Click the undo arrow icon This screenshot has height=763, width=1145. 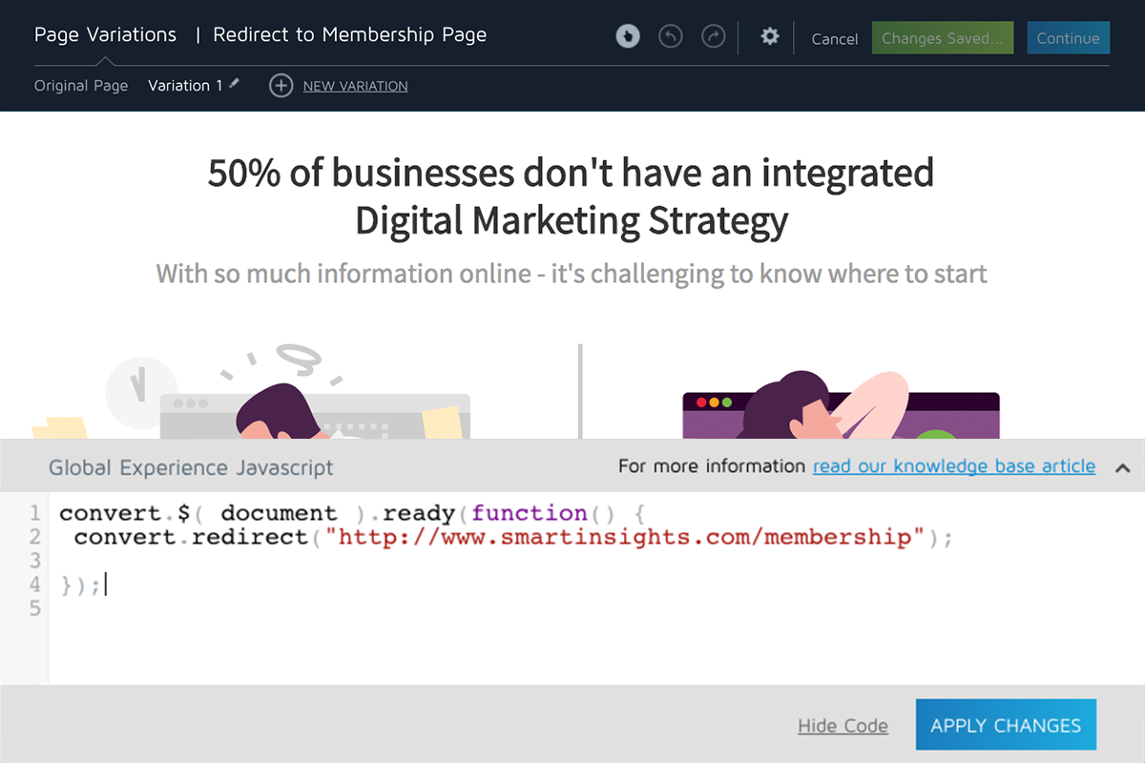(x=671, y=36)
